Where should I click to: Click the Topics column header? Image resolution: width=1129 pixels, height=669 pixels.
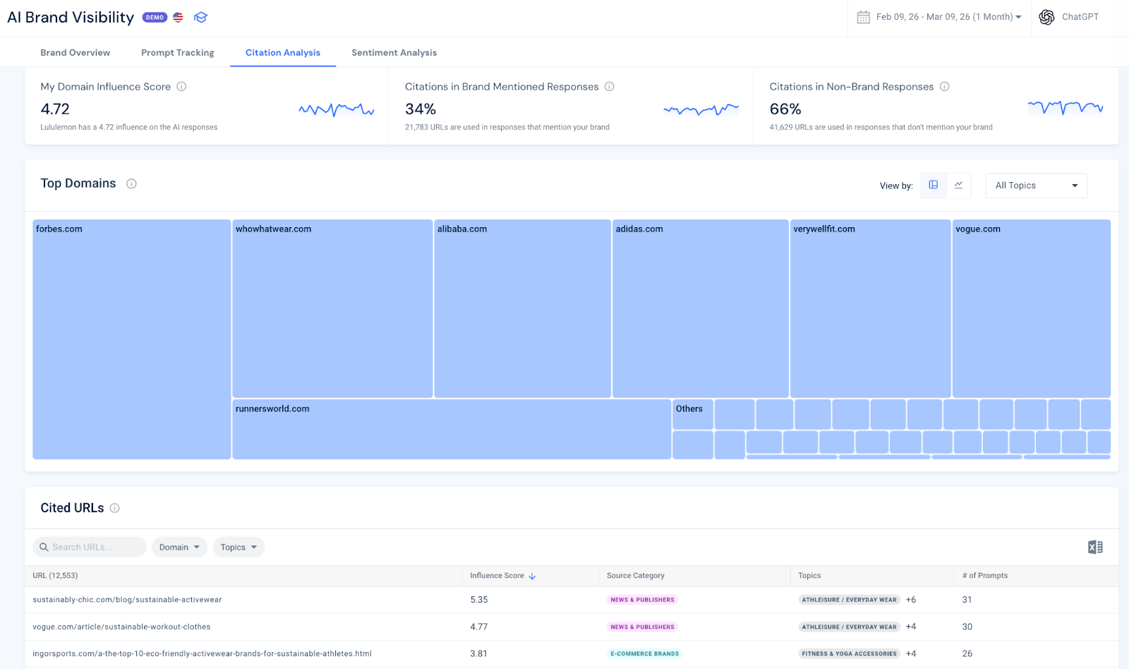pos(809,576)
